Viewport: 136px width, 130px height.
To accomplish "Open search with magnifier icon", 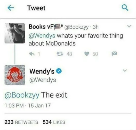I will click(125, 8).
